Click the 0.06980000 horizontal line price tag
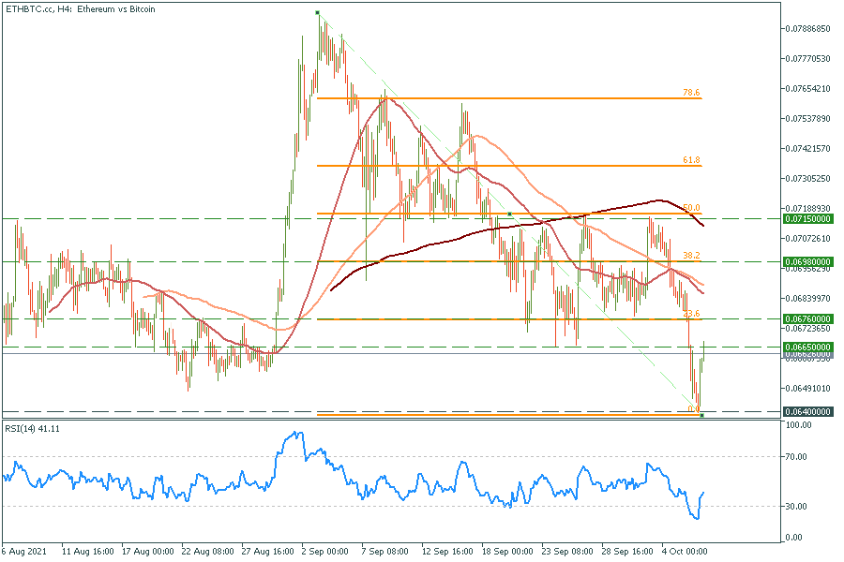844x562 pixels. point(806,262)
